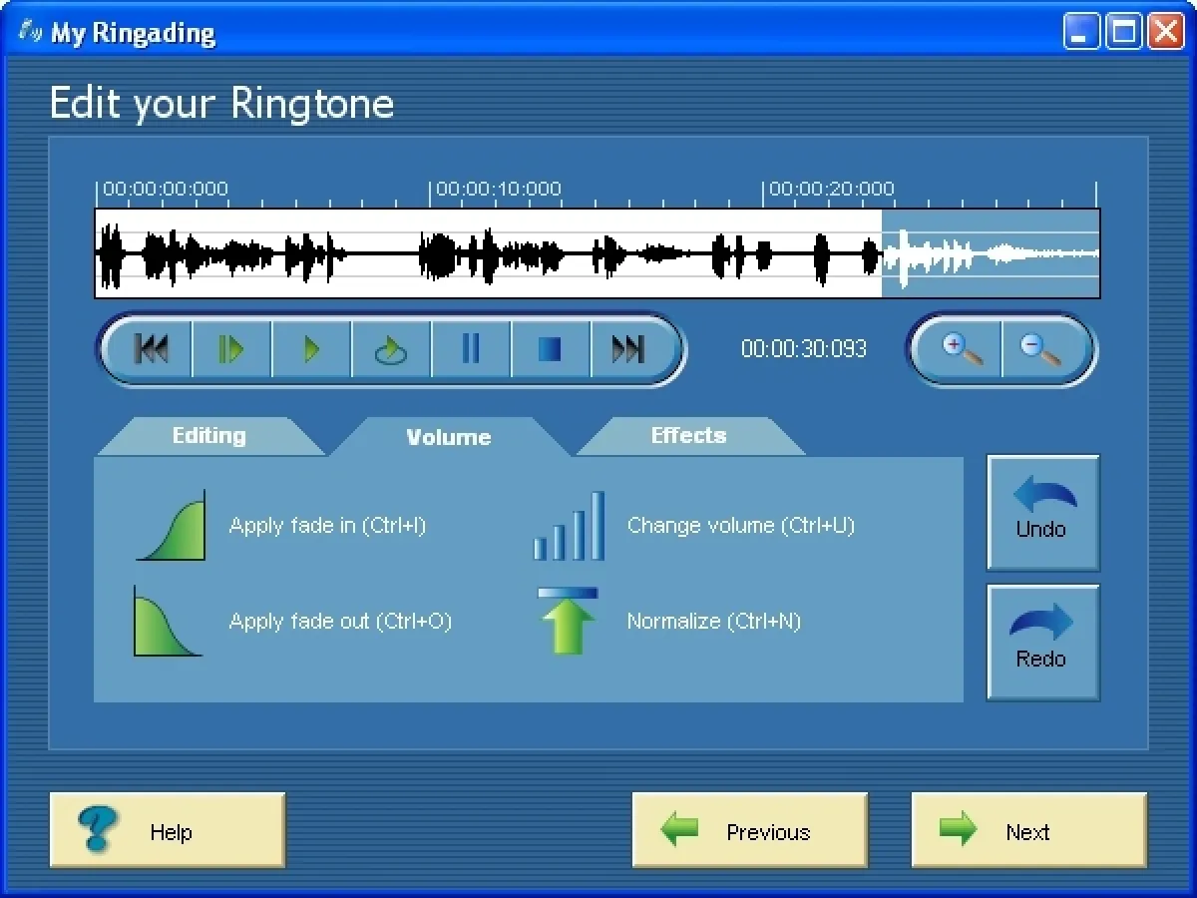Zoom out of the waveform
Image resolution: width=1197 pixels, height=898 pixels.
[x=1041, y=349]
